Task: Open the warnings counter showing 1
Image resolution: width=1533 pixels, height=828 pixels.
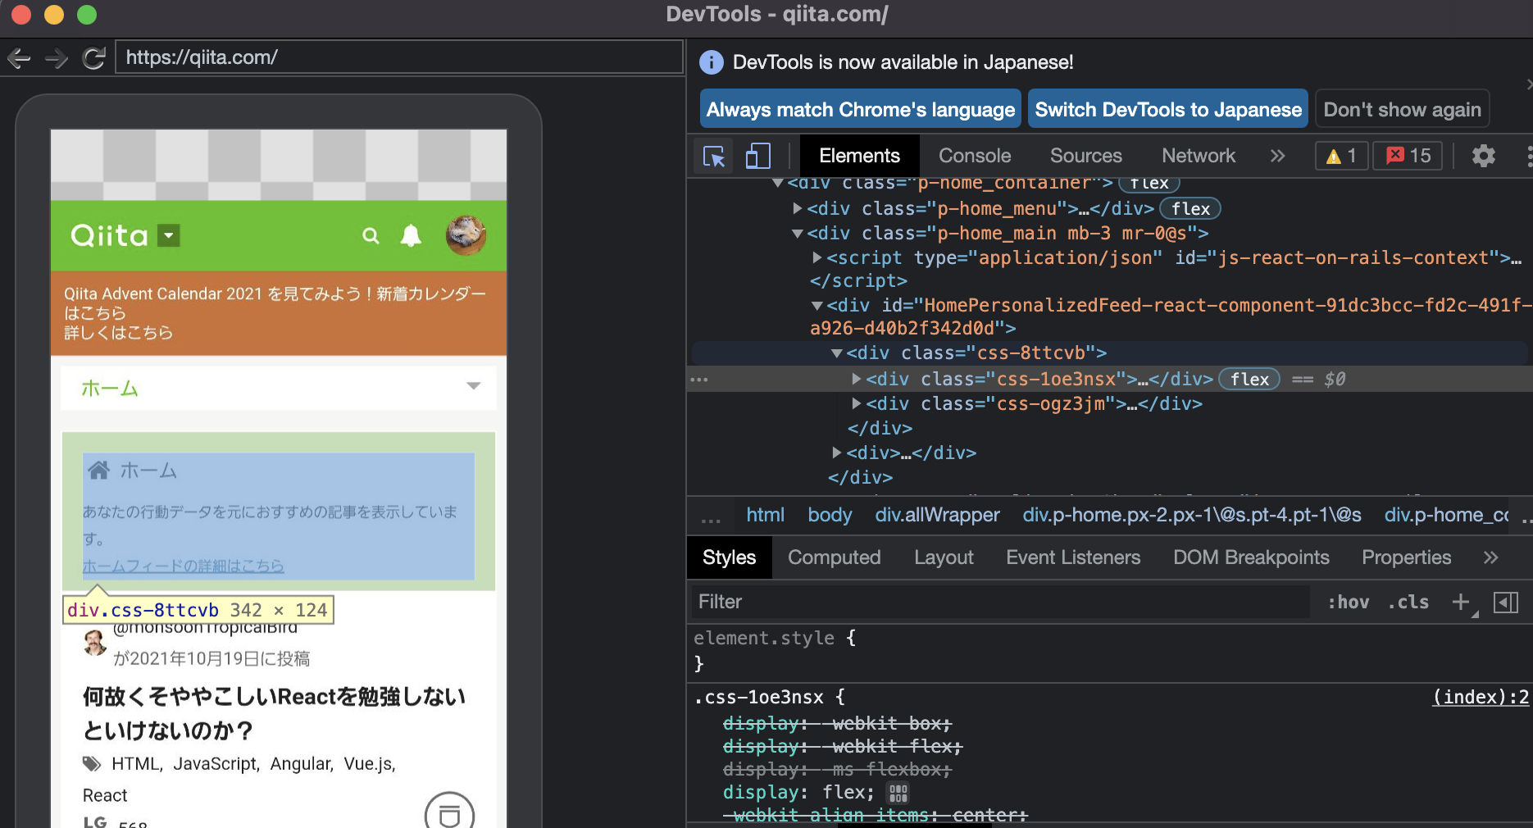Action: click(1341, 156)
